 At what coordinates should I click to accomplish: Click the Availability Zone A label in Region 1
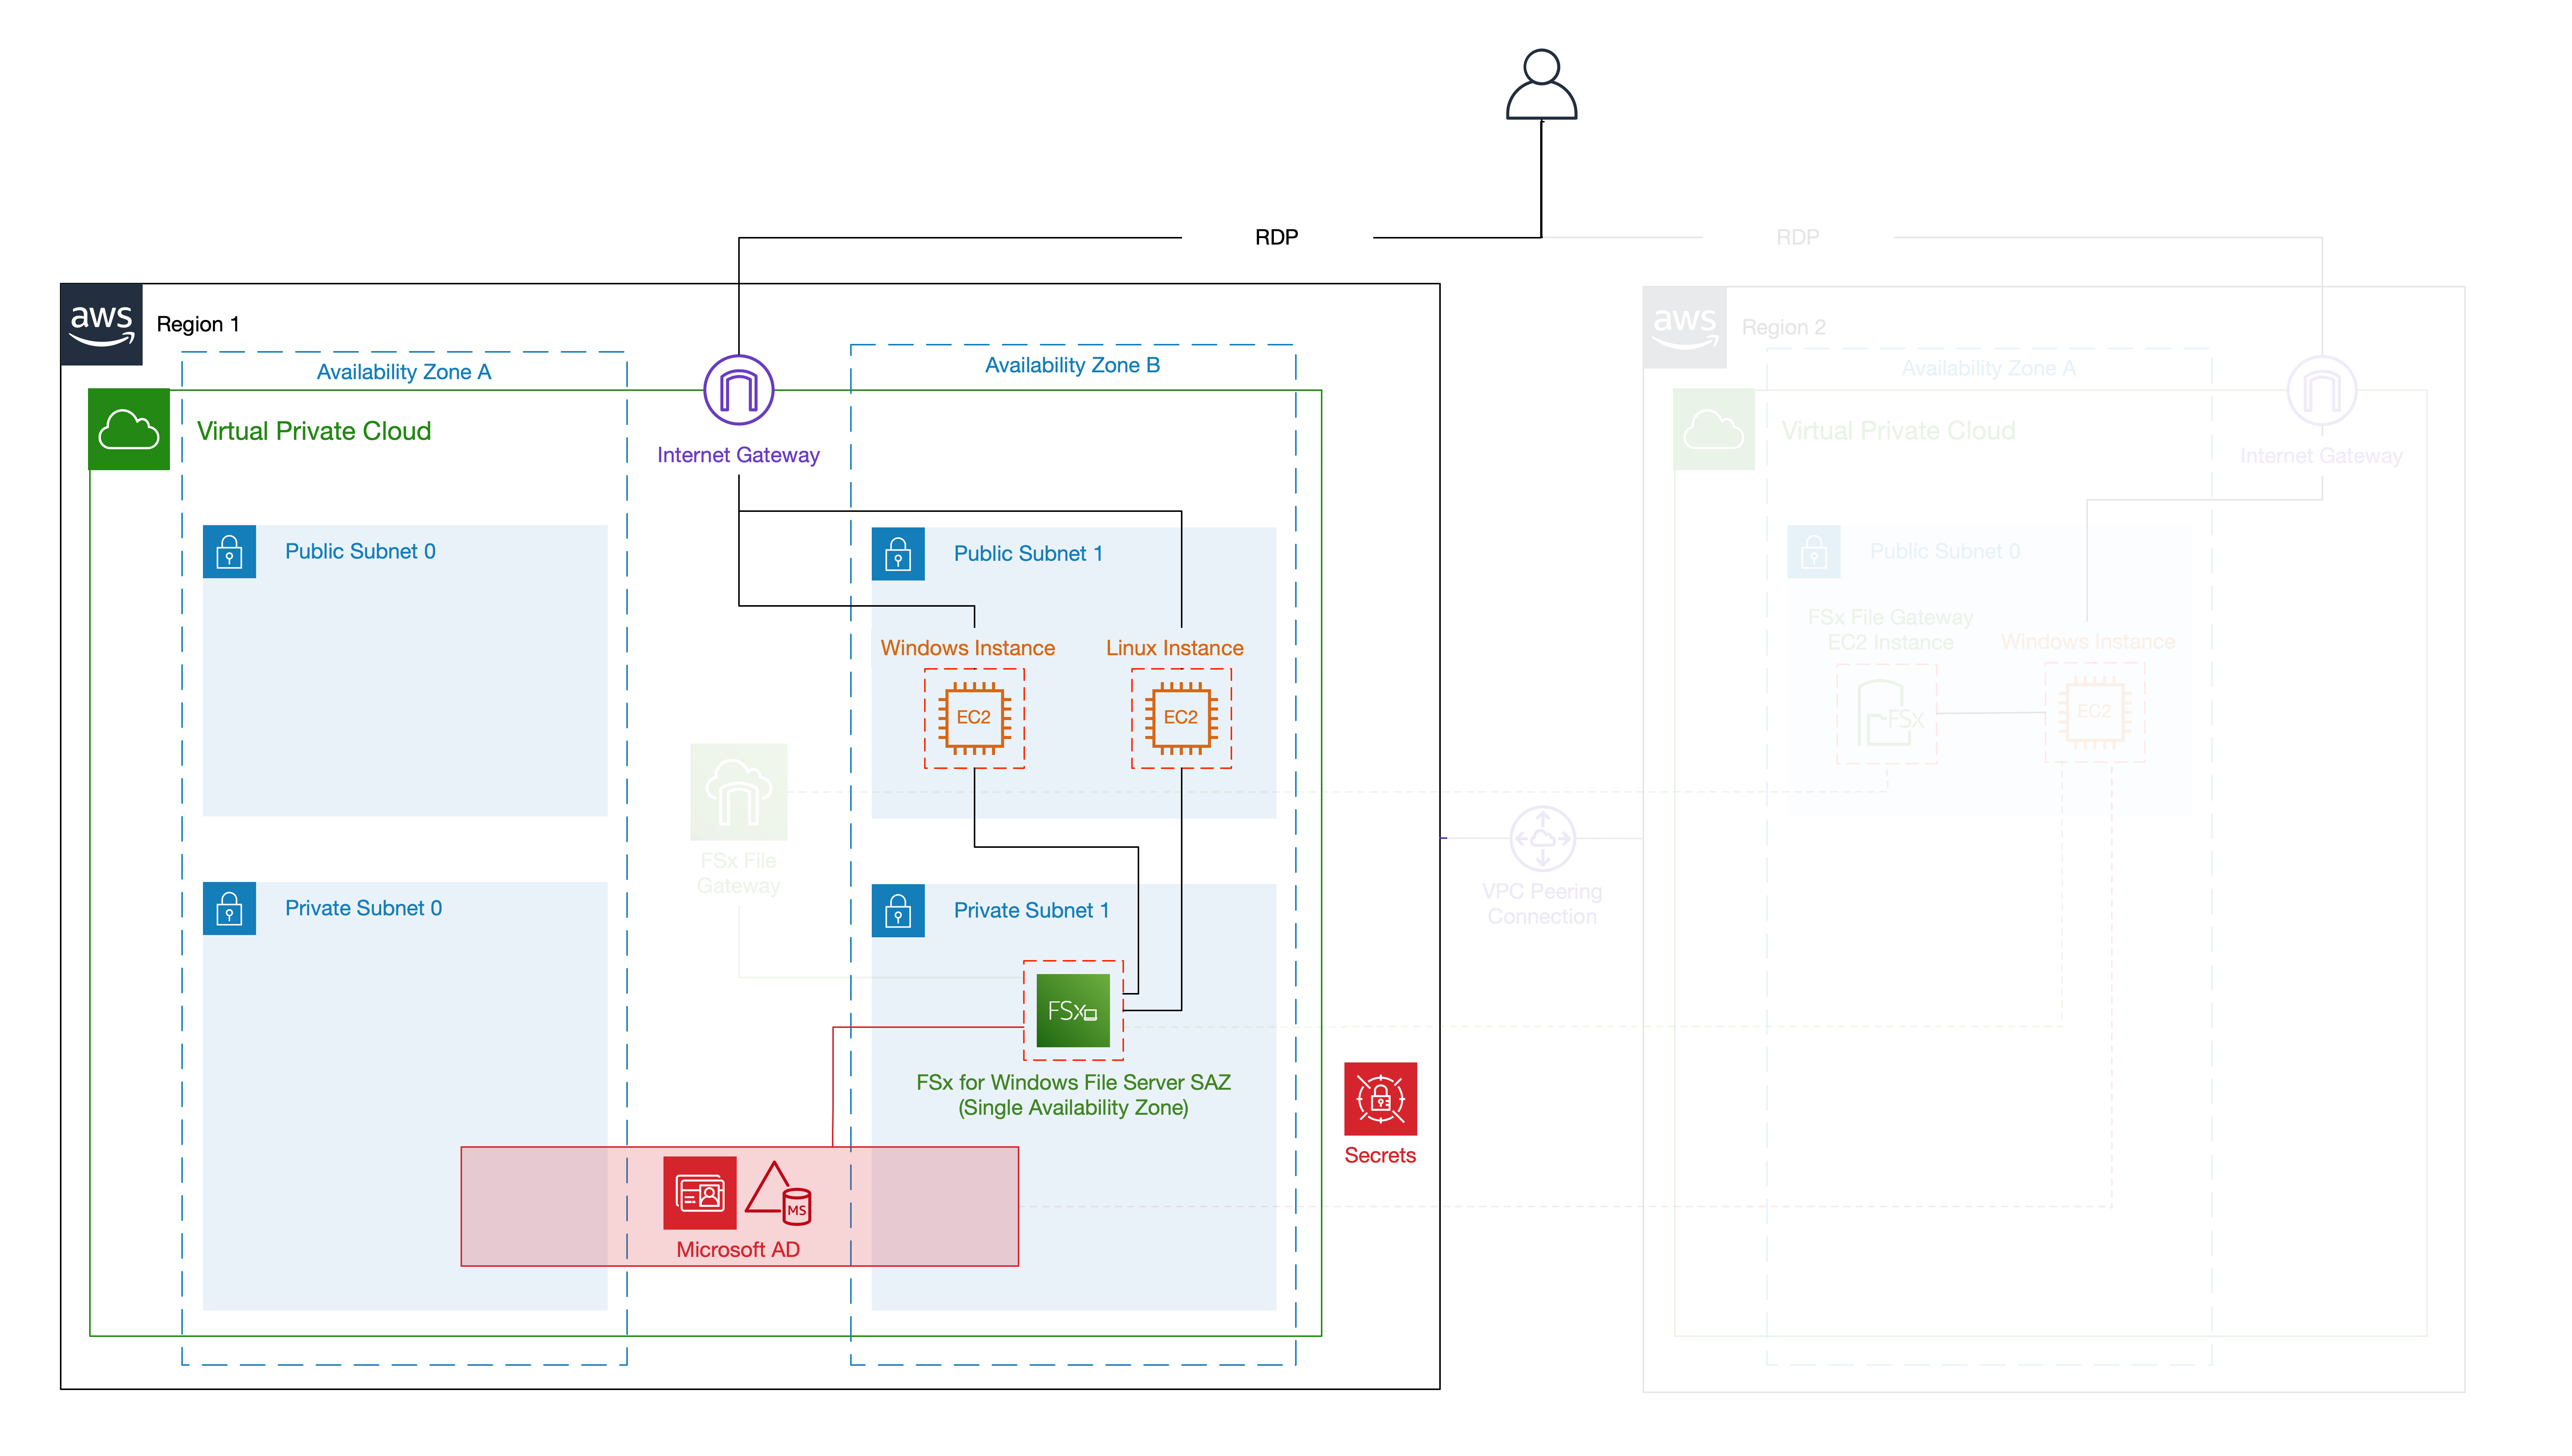(403, 372)
